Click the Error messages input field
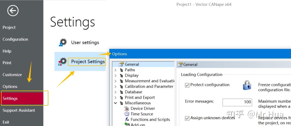 click(x=237, y=102)
